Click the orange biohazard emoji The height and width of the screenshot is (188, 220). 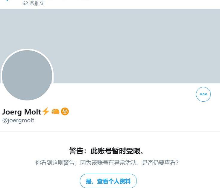(65, 111)
